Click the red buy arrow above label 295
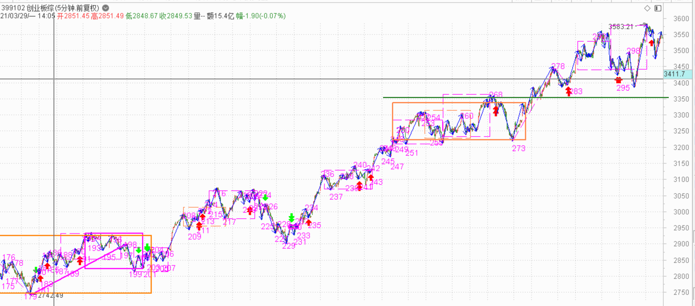 click(618, 80)
